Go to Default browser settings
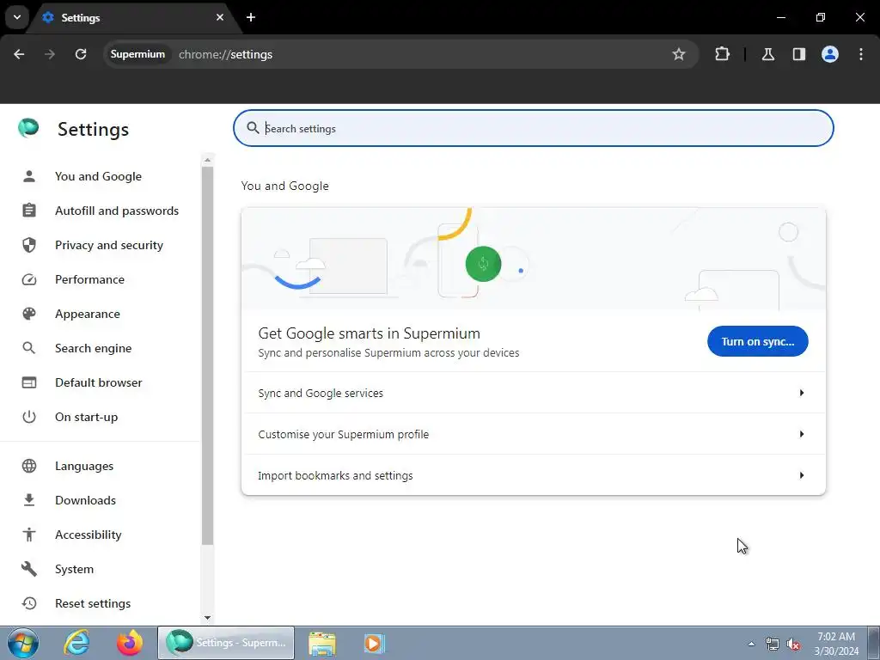Viewport: 880px width, 660px height. click(x=98, y=382)
